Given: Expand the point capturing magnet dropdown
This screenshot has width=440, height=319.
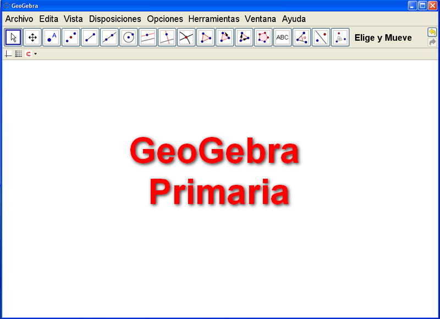Looking at the screenshot, I should (x=35, y=54).
